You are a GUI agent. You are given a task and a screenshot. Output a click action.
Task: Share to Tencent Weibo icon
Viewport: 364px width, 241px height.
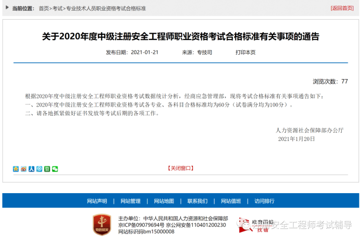39,169
